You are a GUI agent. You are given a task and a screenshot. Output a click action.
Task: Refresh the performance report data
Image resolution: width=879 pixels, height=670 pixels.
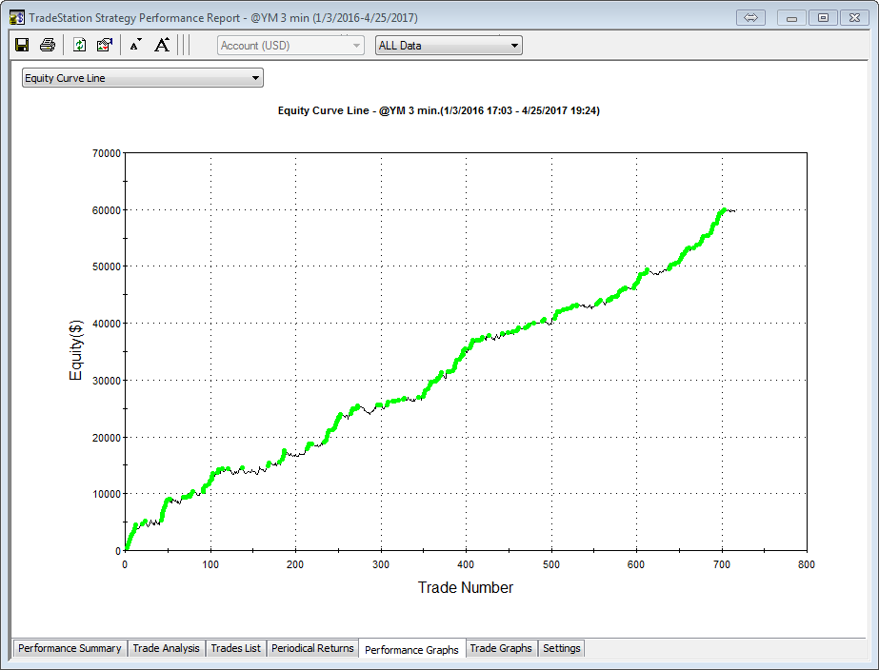[x=79, y=45]
